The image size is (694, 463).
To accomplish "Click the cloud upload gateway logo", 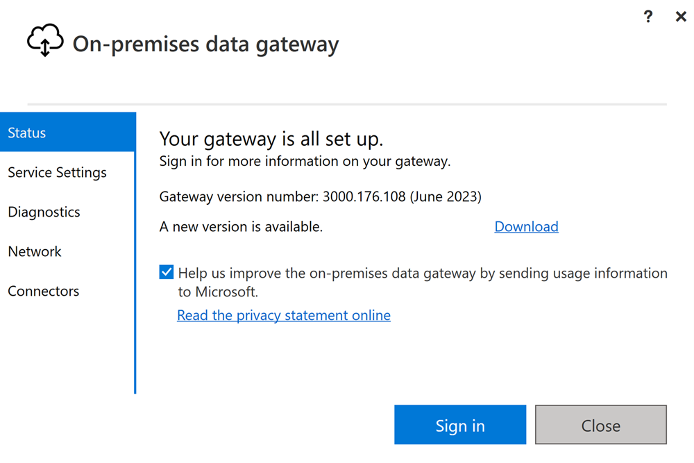I will coord(45,40).
